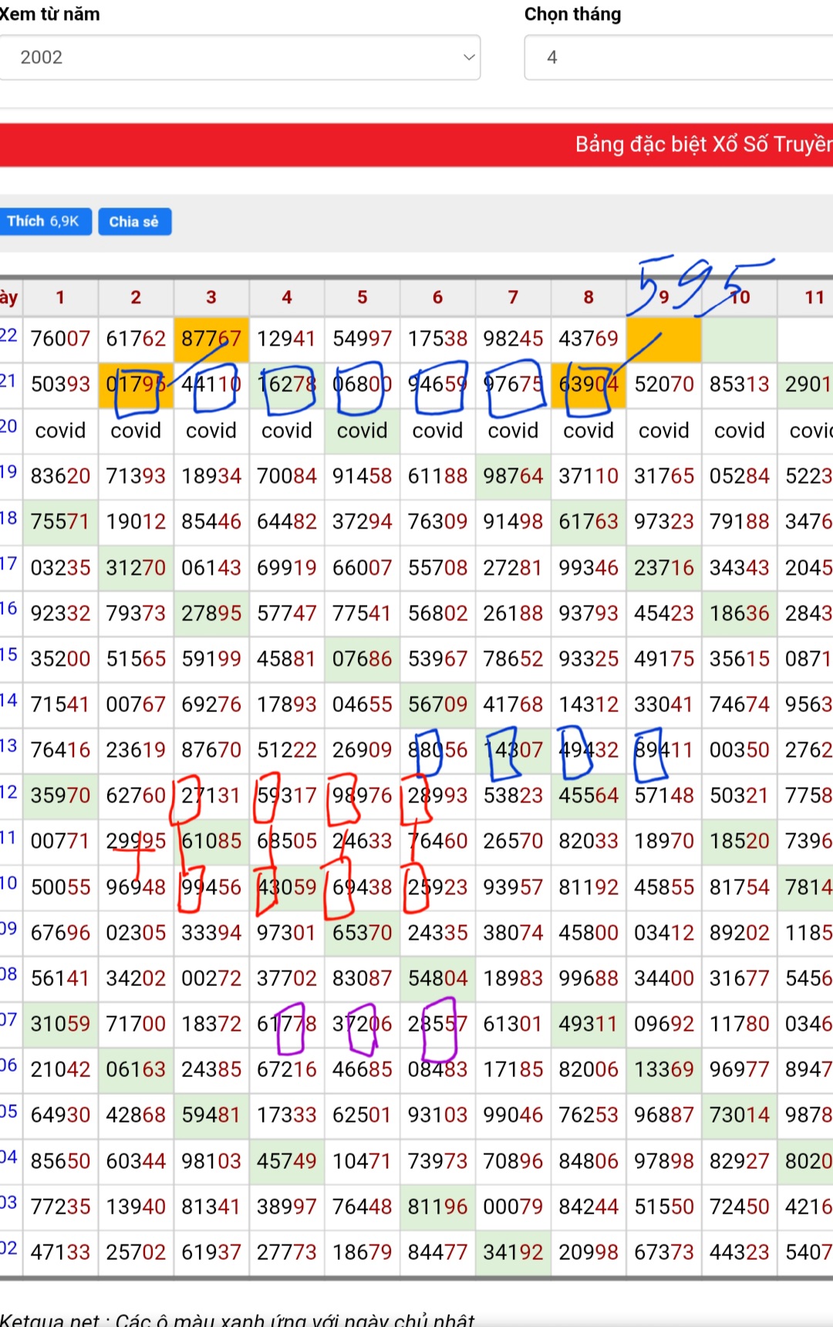Select the result cell 76007

point(60,339)
